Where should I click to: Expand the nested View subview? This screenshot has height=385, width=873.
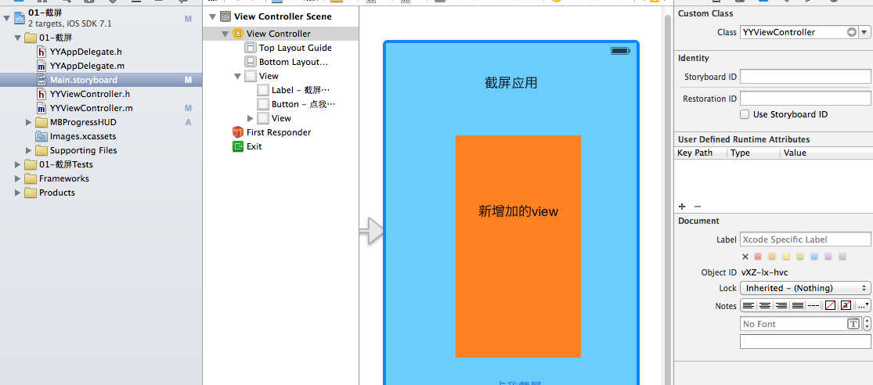coord(251,118)
